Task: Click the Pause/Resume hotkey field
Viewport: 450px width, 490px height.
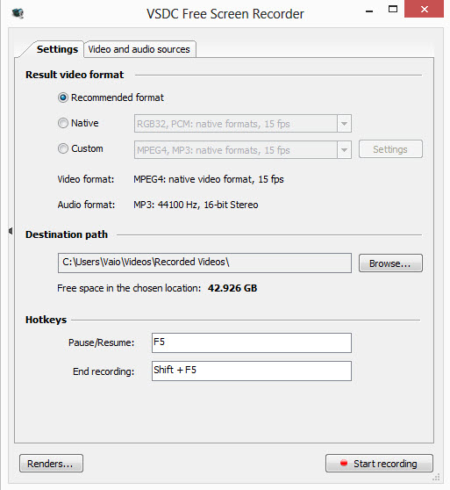Action: (x=252, y=342)
